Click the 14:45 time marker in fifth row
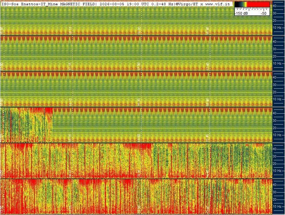The height and width of the screenshot is (215, 285). [207, 173]
